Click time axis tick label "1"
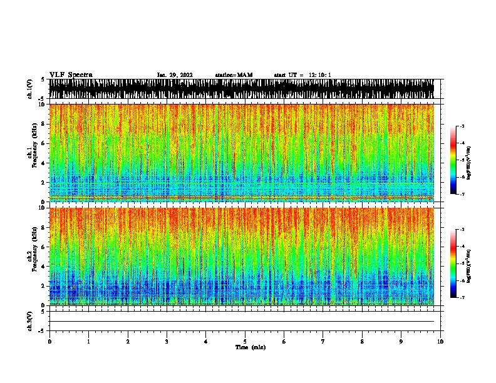496x383 pixels. (x=88, y=342)
